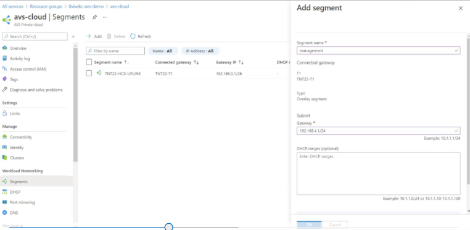This screenshot has width=470, height=230.
Task: Click OK in Add segment panel
Action: point(309,224)
